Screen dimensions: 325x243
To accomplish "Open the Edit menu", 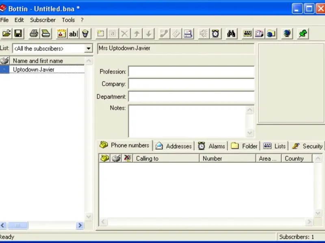I will click(x=19, y=20).
